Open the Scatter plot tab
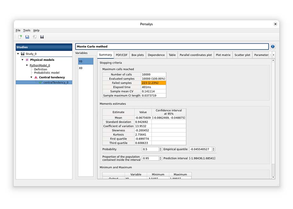 tap(242, 55)
